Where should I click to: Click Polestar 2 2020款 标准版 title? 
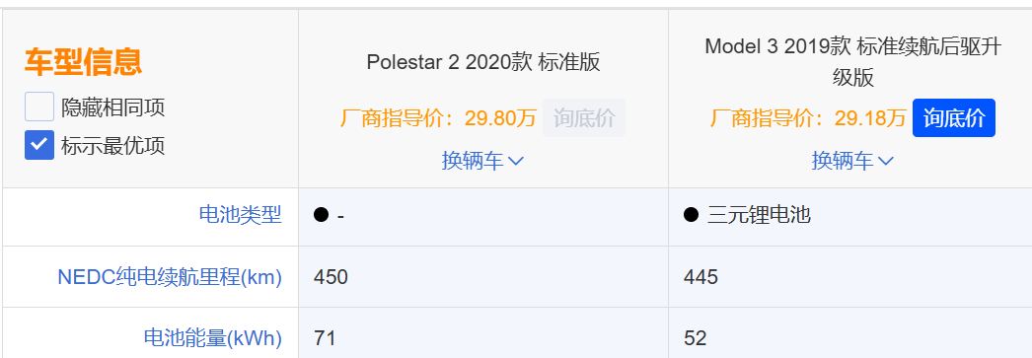(x=483, y=62)
